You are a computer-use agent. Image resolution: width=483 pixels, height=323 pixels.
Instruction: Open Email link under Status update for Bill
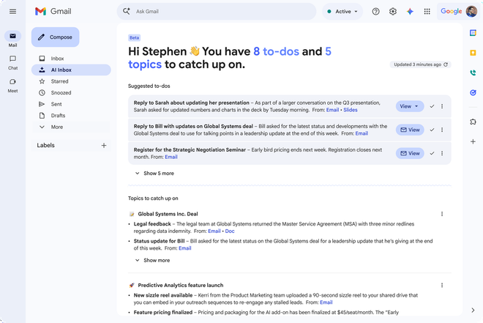tap(185, 248)
